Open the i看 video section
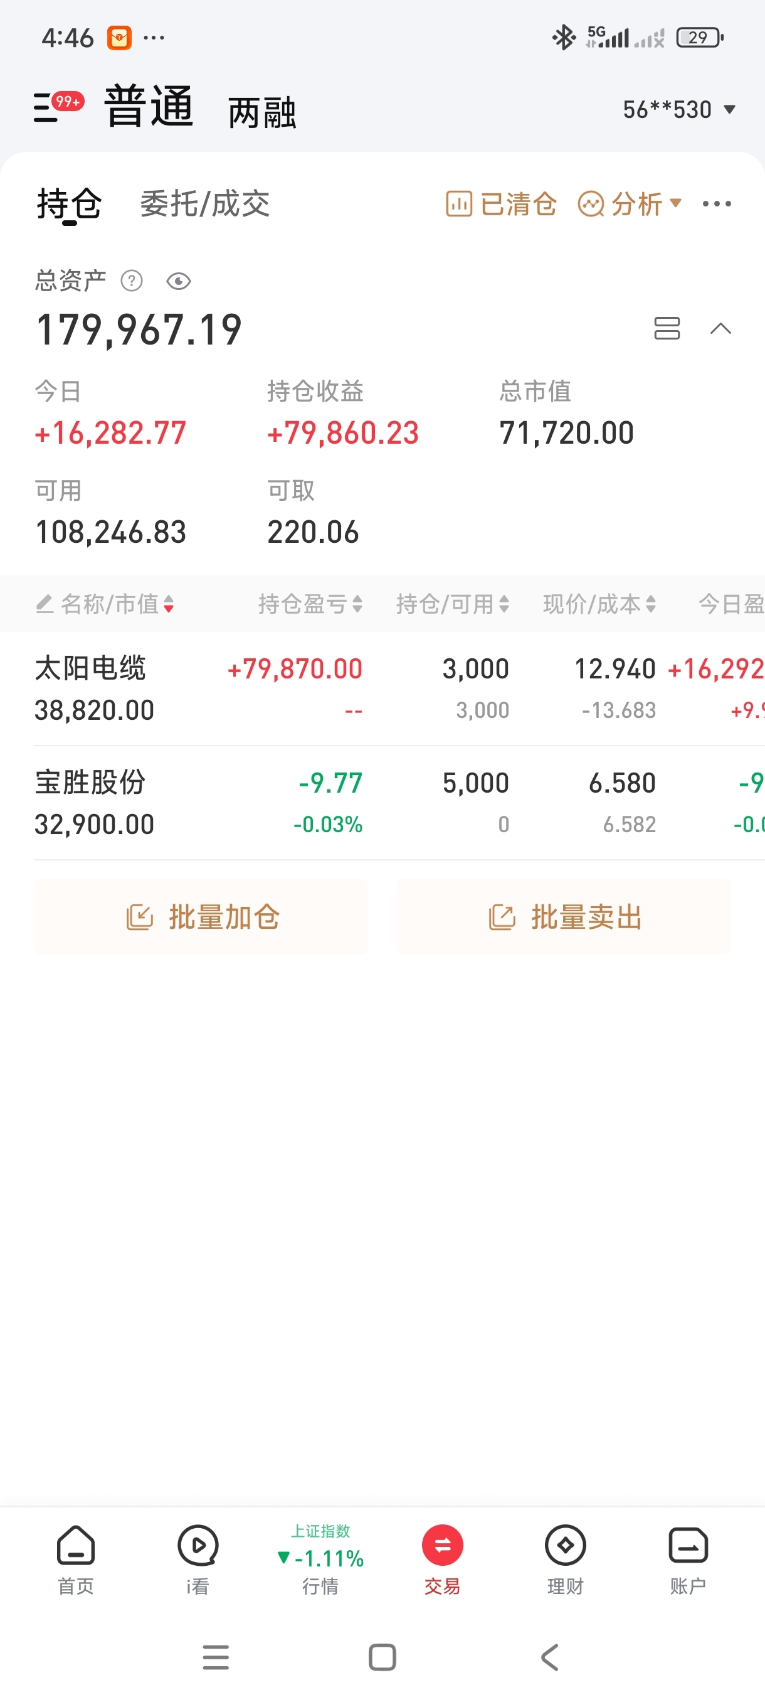The width and height of the screenshot is (765, 1702). [198, 1560]
